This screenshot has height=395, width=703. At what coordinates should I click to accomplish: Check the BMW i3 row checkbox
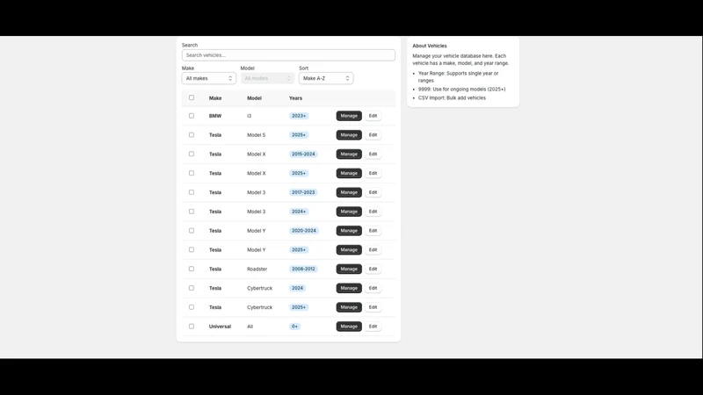coord(192,116)
